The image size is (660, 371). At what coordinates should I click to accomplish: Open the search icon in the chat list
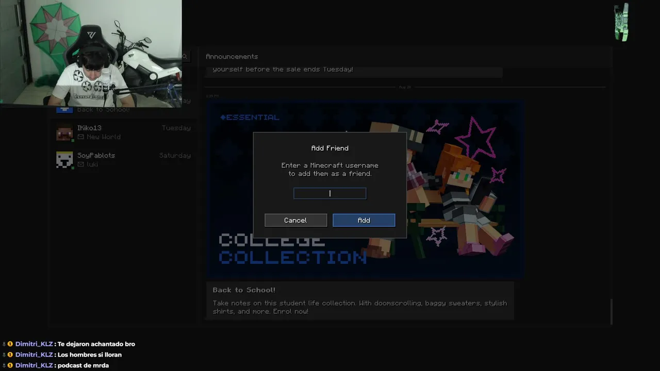click(185, 57)
